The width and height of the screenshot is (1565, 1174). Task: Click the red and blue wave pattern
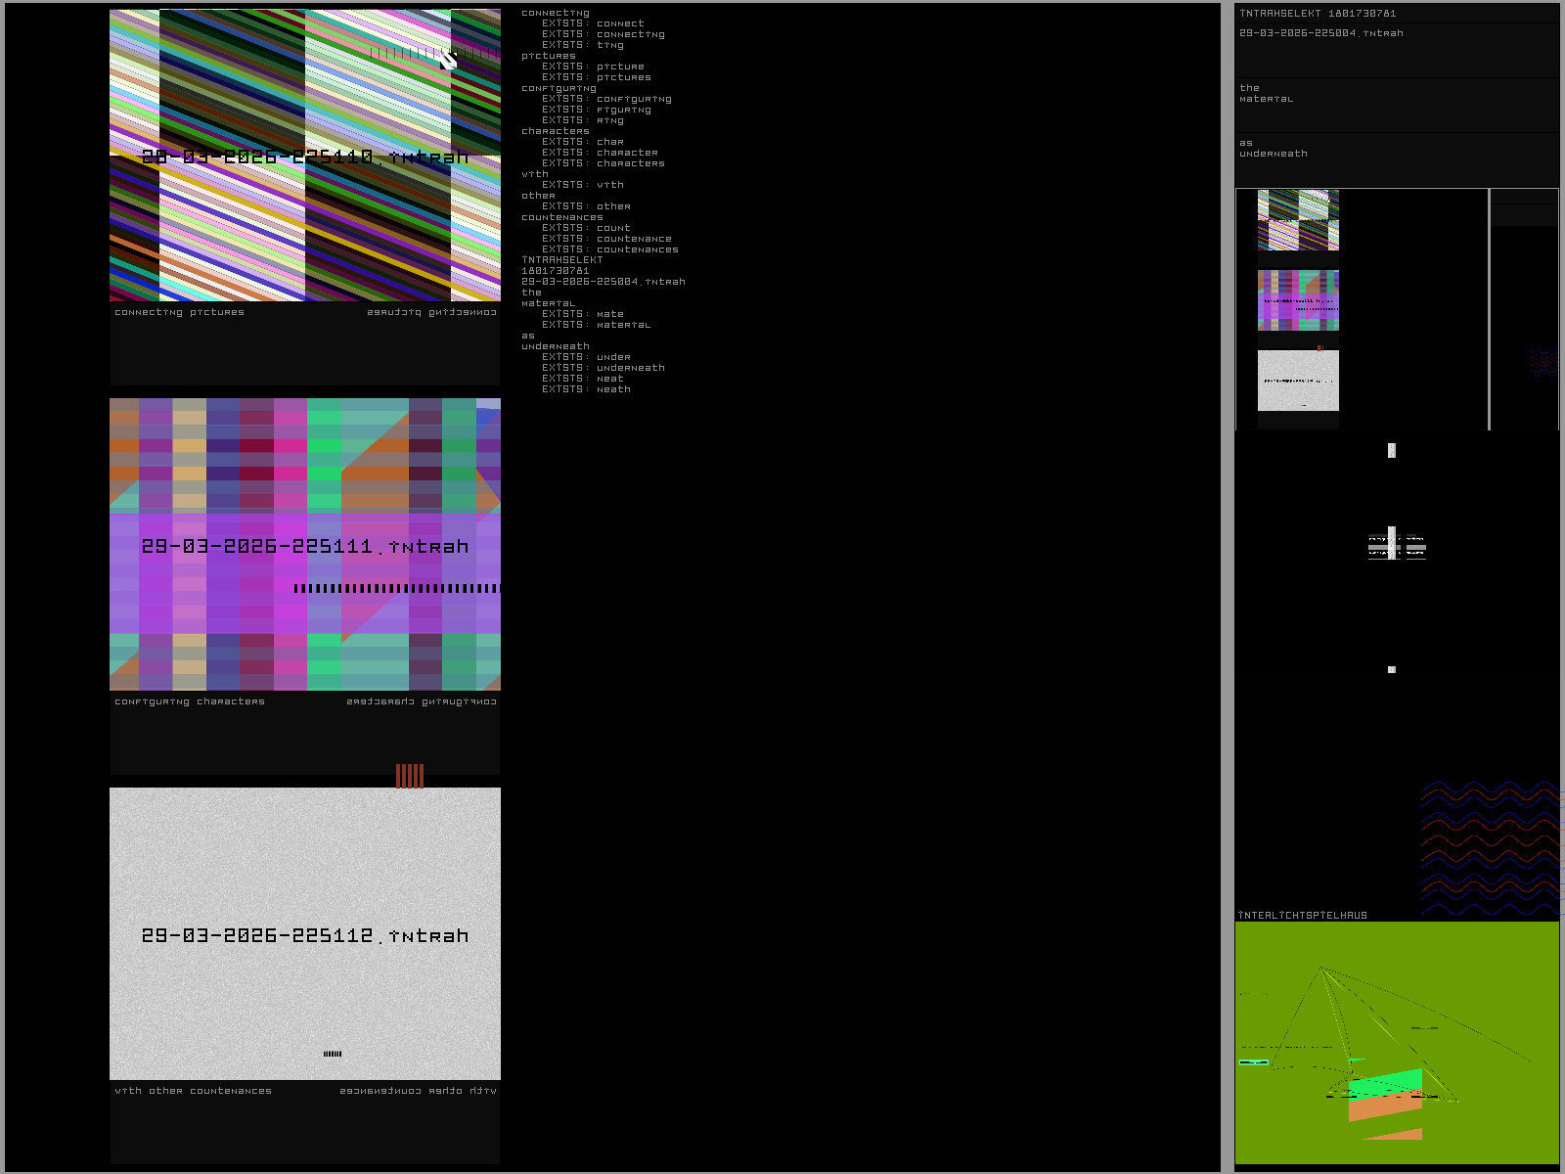point(1489,846)
